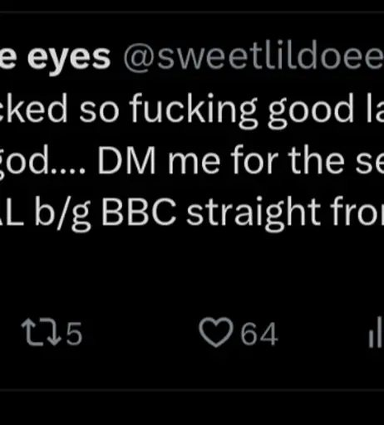Click the 'DM me for the' text line

[192, 161]
